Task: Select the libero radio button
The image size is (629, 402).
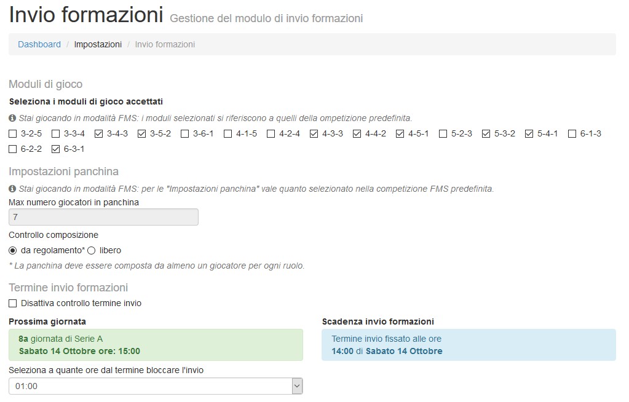Action: pos(91,250)
